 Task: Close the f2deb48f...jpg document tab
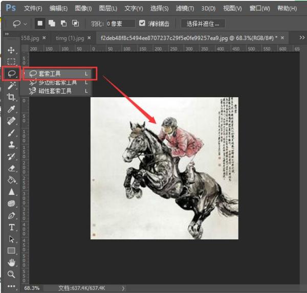[282, 37]
